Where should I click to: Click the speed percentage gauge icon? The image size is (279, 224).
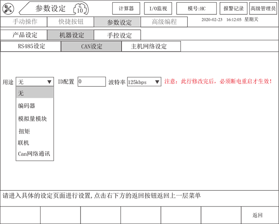point(80,9)
